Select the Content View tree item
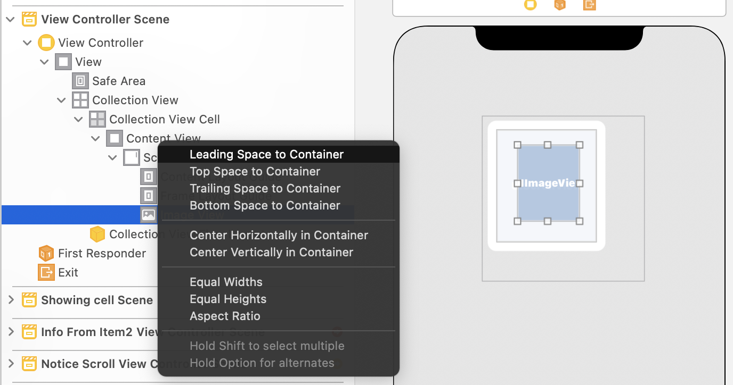Viewport: 733px width, 385px height. [163, 138]
